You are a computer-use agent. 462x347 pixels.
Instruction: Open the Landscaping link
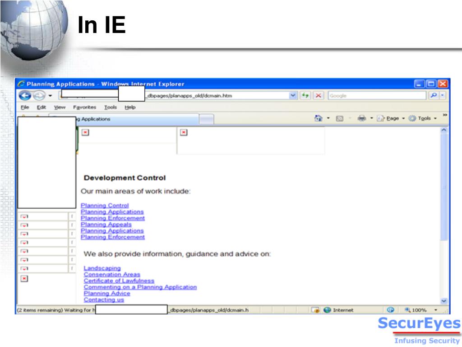coord(102,268)
